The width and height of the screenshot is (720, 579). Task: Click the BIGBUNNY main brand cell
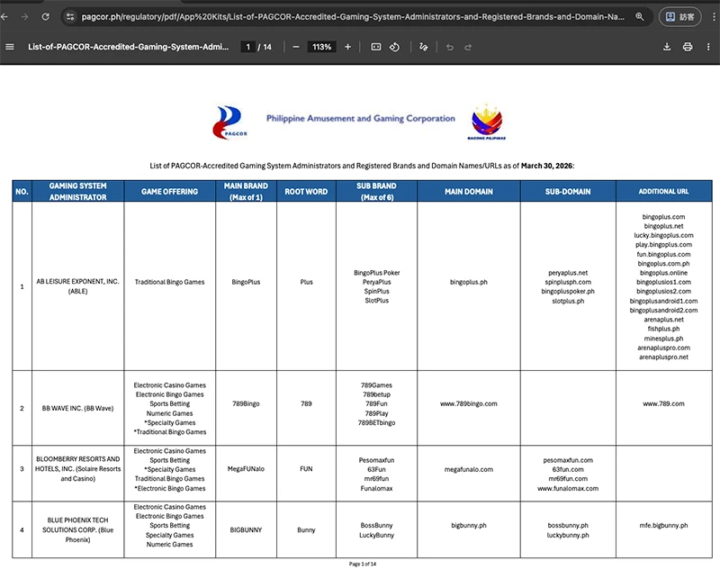(246, 529)
